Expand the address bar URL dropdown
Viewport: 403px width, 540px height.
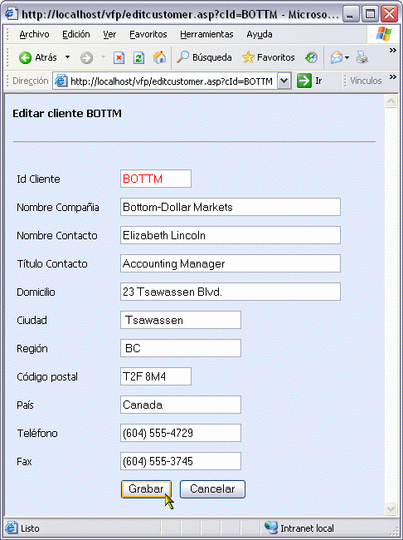[x=284, y=81]
